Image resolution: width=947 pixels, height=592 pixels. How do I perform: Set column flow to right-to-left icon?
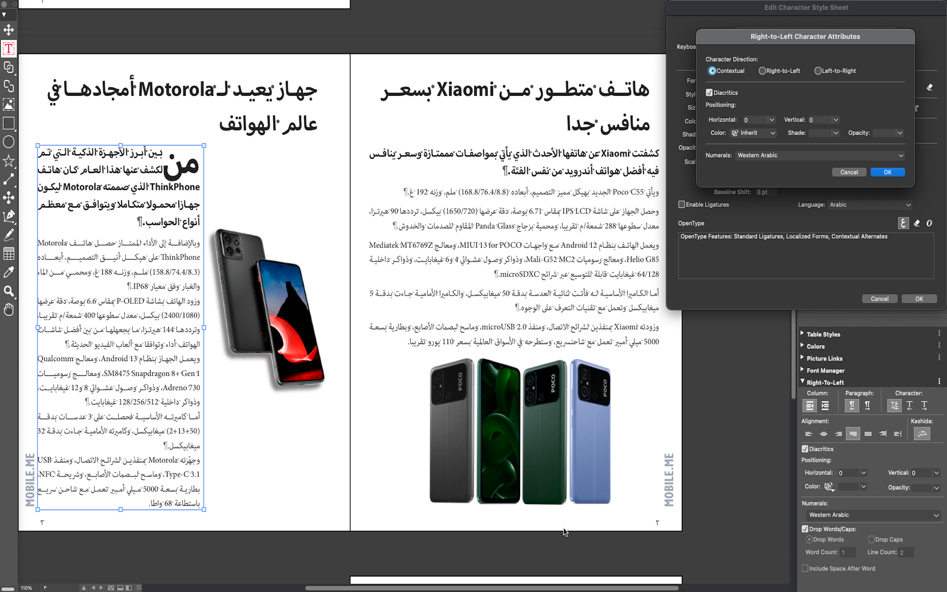click(809, 406)
